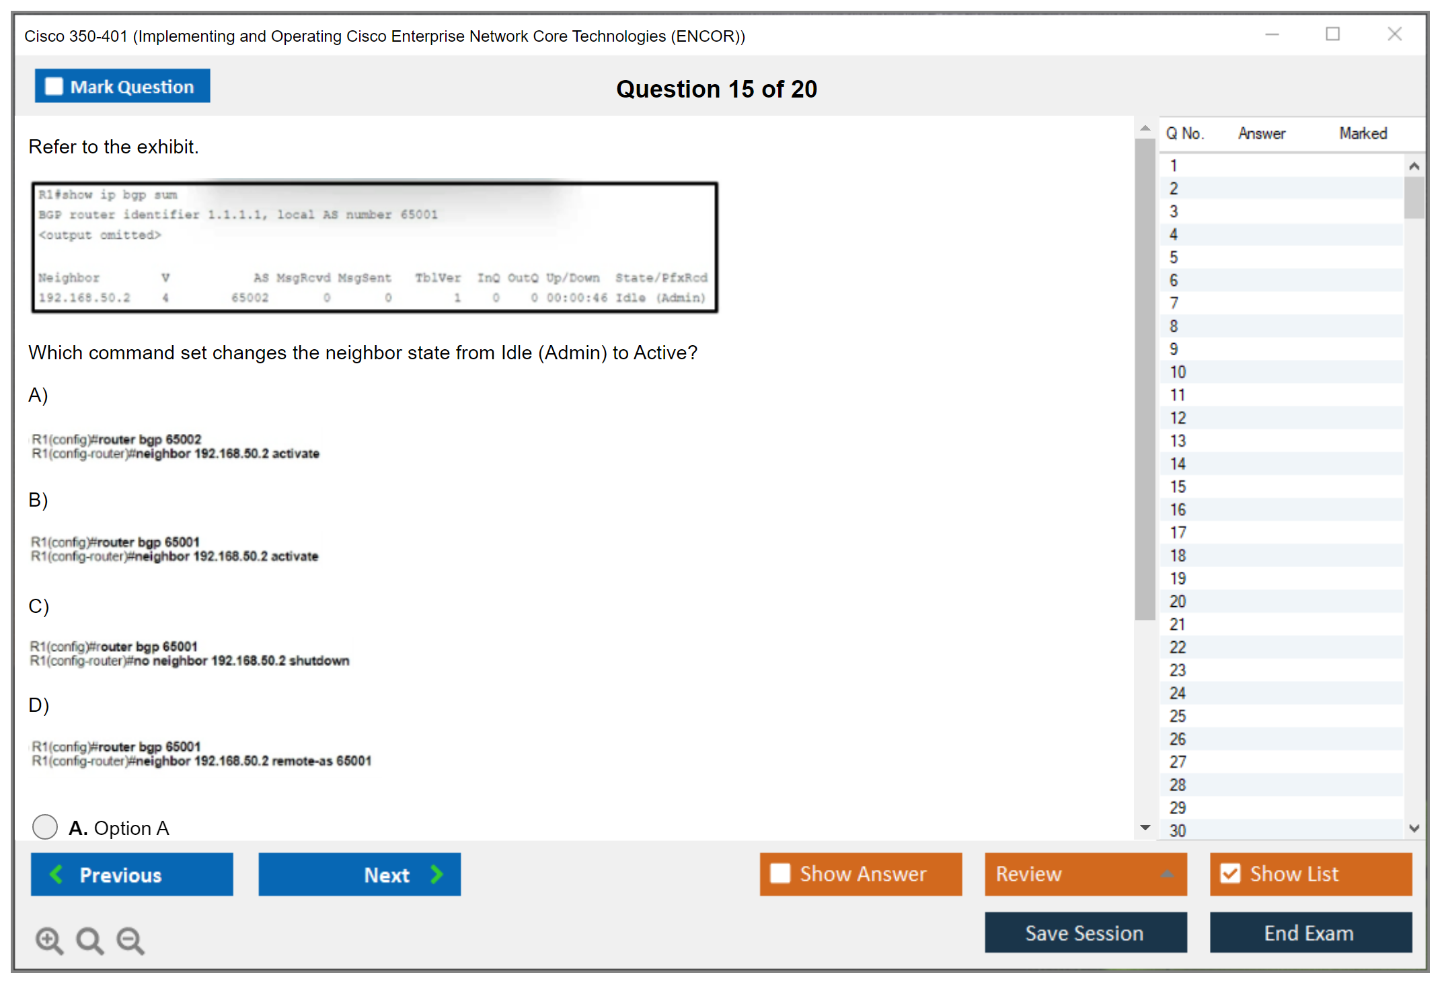Click the zoom out magnifier icon
The width and height of the screenshot is (1446, 989).
[x=130, y=940]
